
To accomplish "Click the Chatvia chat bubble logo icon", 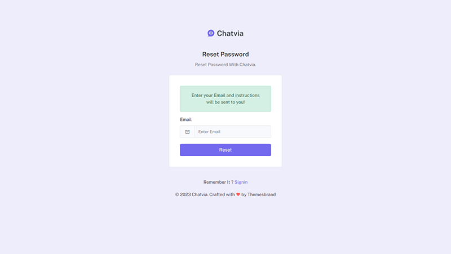I will click(x=211, y=33).
